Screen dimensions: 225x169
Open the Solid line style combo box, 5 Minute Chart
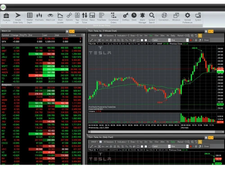(162, 40)
